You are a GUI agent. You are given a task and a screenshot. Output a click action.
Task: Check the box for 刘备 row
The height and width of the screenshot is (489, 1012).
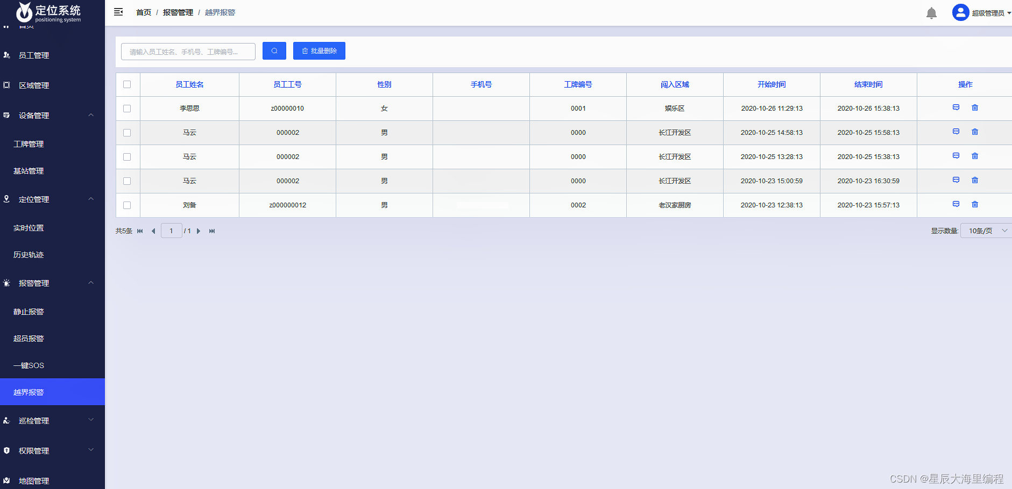point(127,205)
